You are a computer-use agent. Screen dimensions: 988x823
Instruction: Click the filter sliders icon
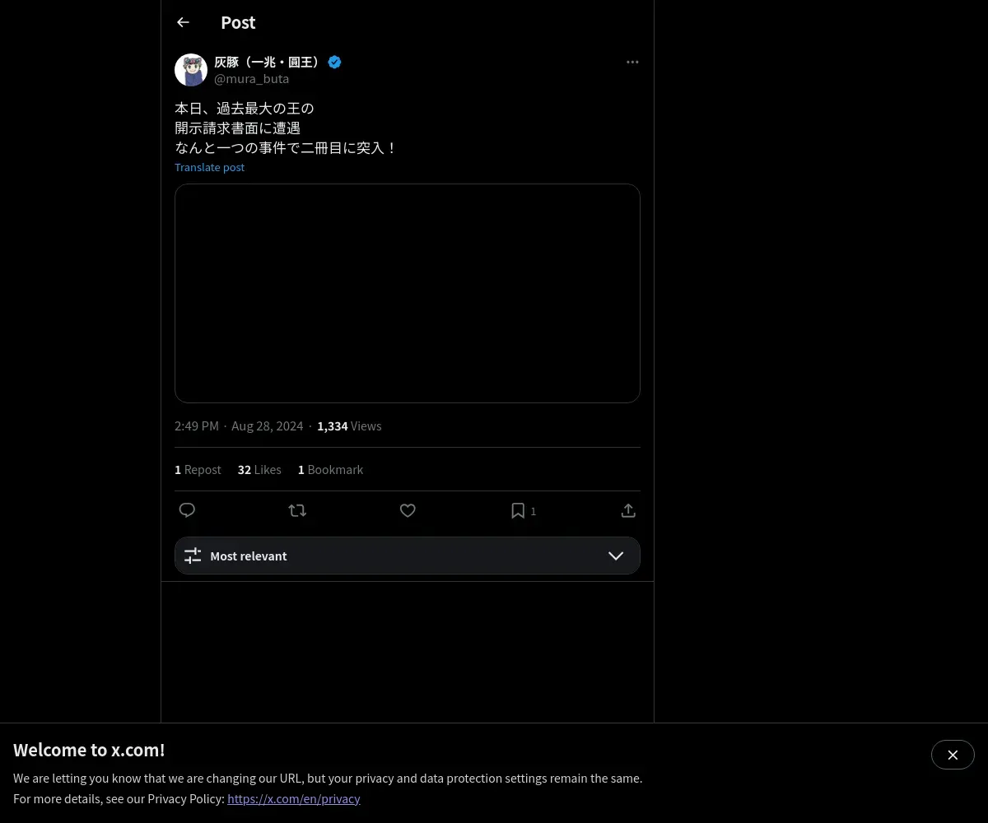point(193,556)
